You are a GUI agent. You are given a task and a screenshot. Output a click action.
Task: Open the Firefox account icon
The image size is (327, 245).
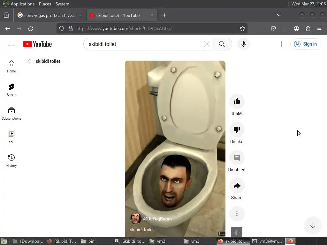point(296,28)
